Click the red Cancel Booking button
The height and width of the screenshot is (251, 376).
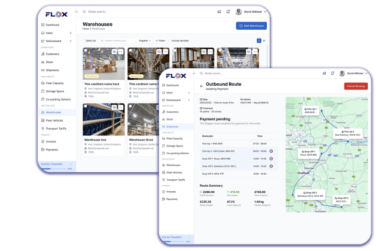pos(356,86)
